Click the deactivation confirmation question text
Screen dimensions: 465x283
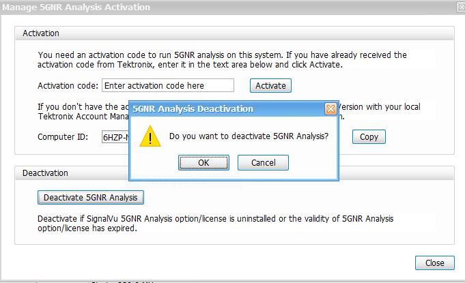[x=249, y=136]
